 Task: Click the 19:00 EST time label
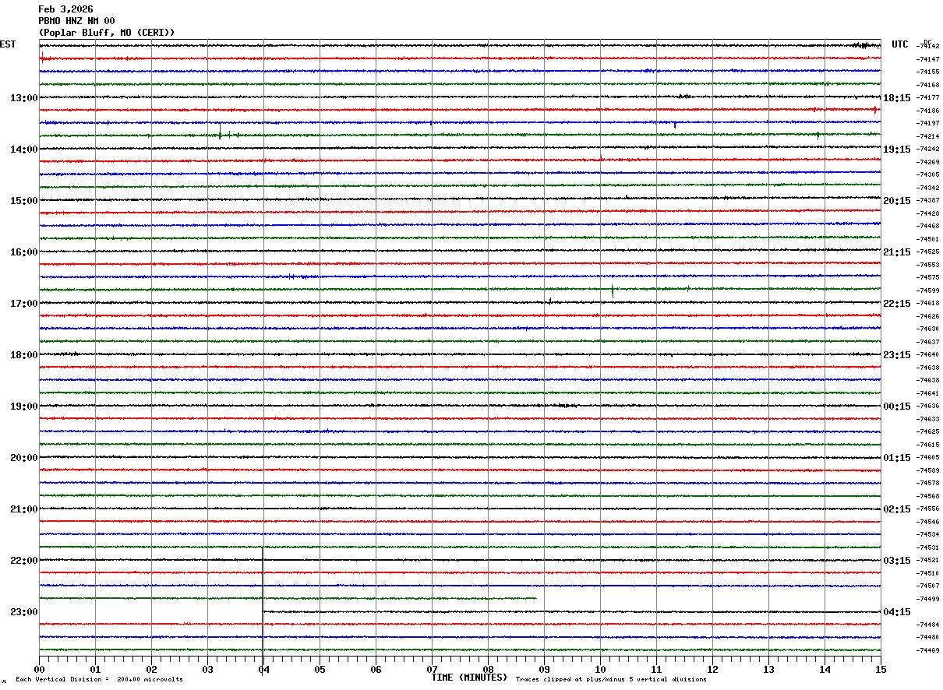point(23,407)
